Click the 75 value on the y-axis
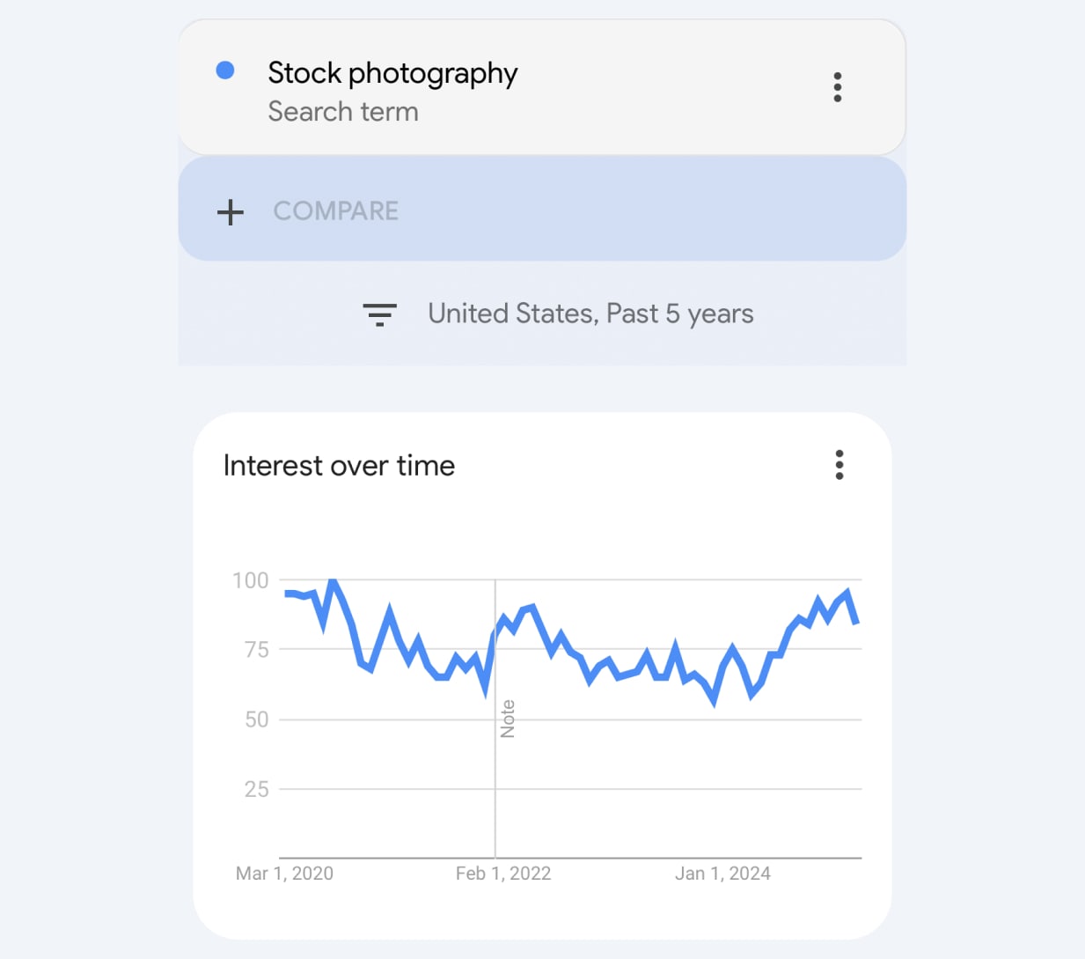 pos(256,650)
